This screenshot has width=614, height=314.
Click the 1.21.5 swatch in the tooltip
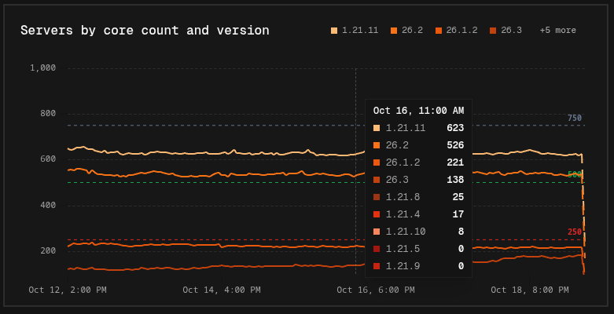point(377,249)
